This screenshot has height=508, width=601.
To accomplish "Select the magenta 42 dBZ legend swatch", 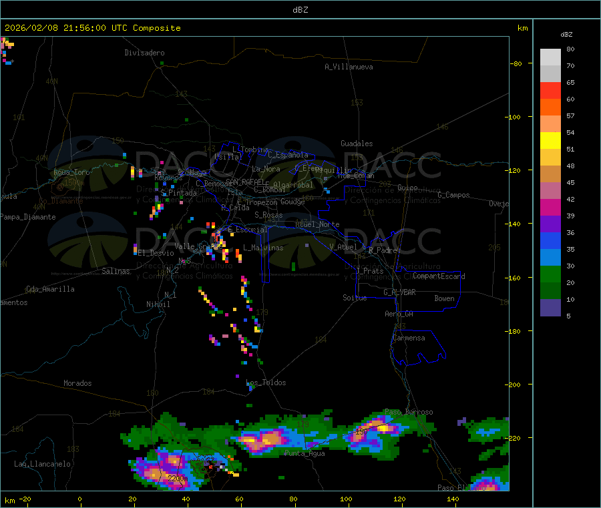I will pyautogui.click(x=550, y=207).
